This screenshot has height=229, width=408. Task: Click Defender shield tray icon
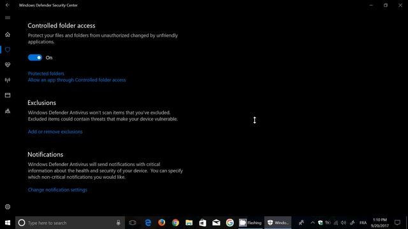point(320,223)
